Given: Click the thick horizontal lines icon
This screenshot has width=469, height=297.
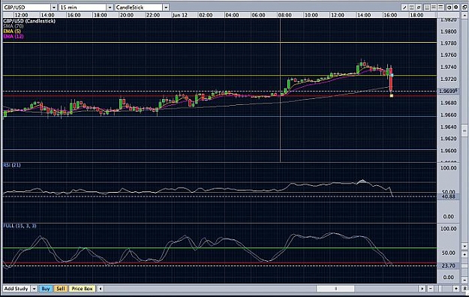Looking at the screenshot, I should coord(434,7).
